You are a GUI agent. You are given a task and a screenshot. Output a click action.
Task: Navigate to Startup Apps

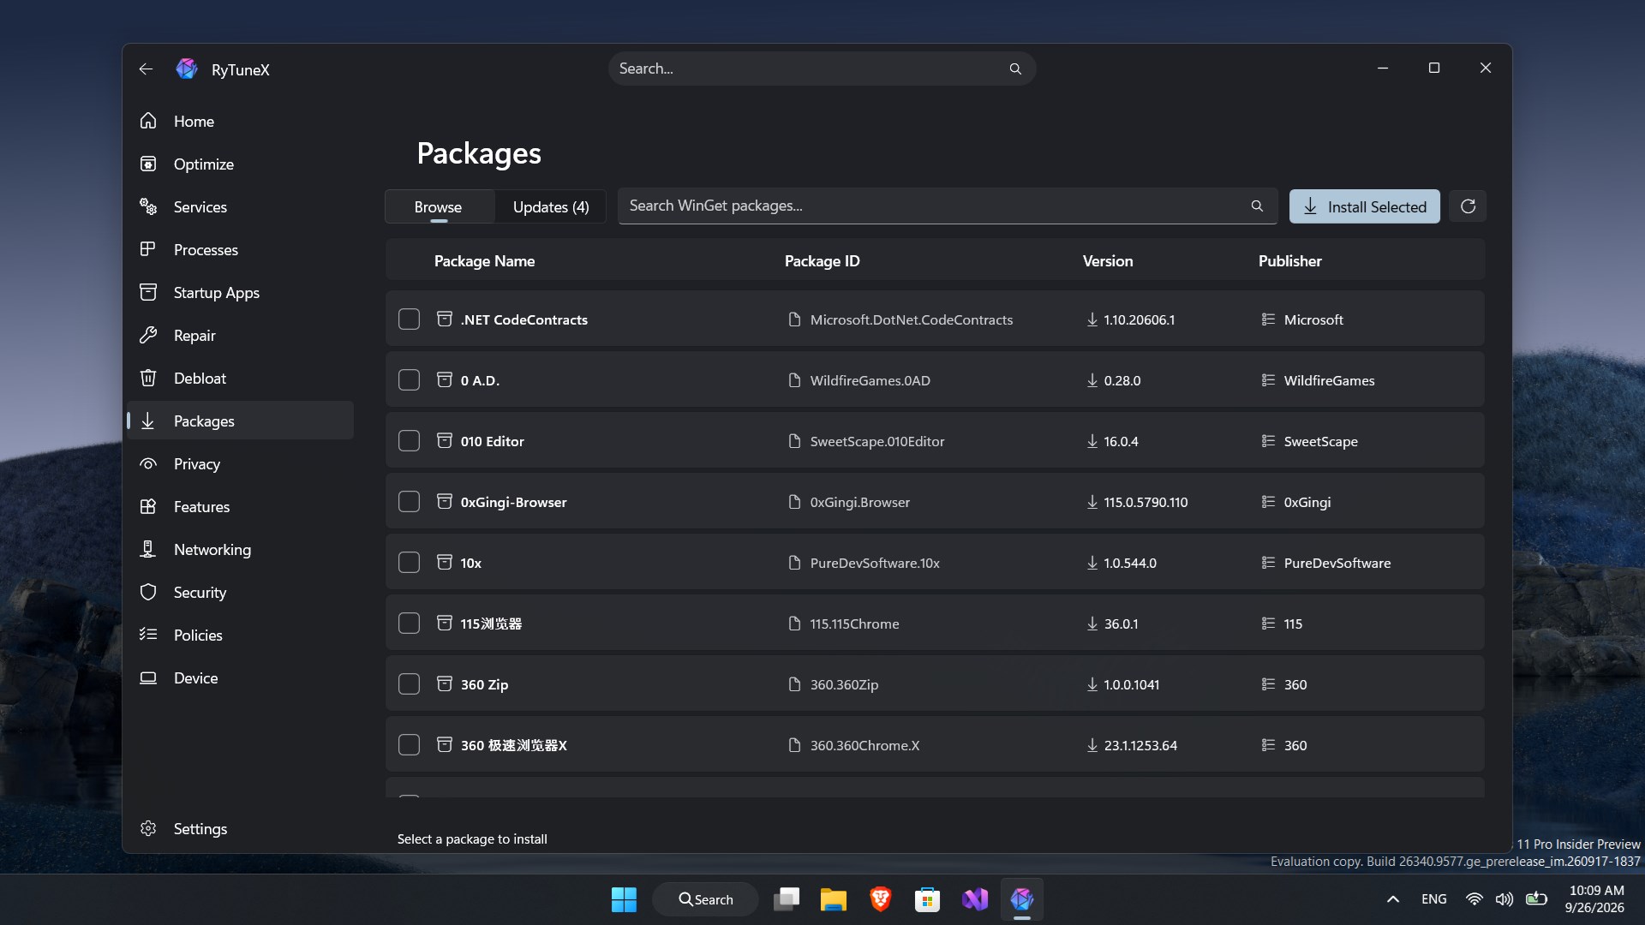240,292
